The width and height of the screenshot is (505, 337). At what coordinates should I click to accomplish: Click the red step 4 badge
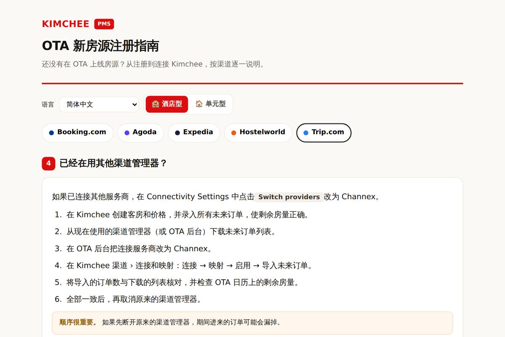coord(48,163)
